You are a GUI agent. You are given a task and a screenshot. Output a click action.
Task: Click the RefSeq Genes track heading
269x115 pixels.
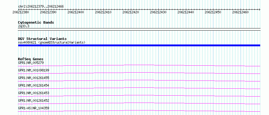coord(31,59)
